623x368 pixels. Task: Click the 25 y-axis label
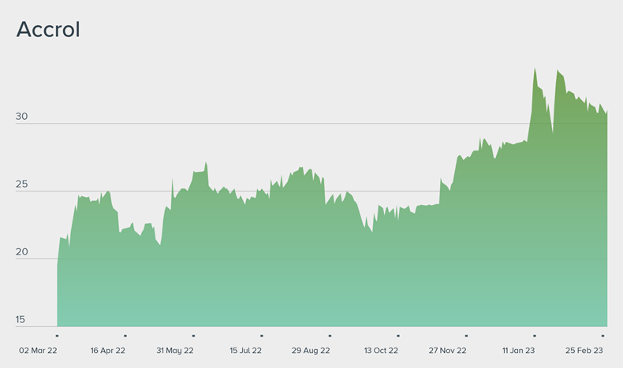click(x=21, y=184)
